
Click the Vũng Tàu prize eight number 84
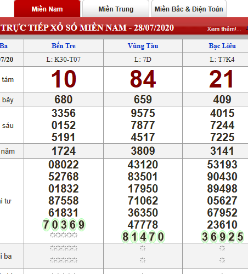tap(143, 79)
